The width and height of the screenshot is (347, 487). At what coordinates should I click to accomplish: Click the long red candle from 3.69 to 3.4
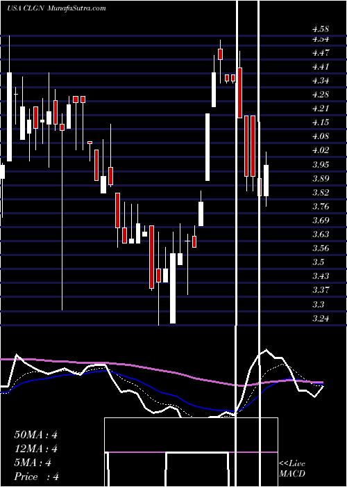pyautogui.click(x=151, y=257)
